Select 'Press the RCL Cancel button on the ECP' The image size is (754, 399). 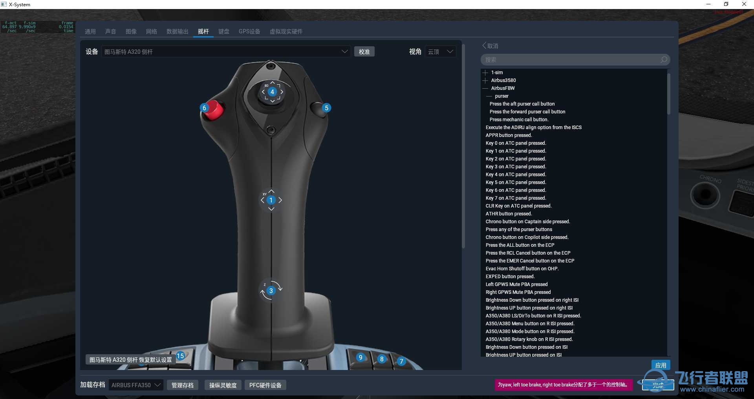tap(528, 253)
